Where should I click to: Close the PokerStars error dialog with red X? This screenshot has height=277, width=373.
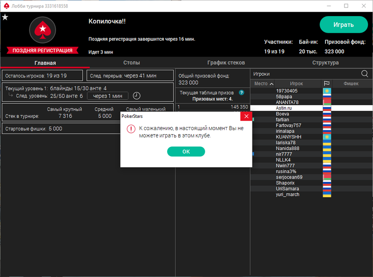[247, 116]
